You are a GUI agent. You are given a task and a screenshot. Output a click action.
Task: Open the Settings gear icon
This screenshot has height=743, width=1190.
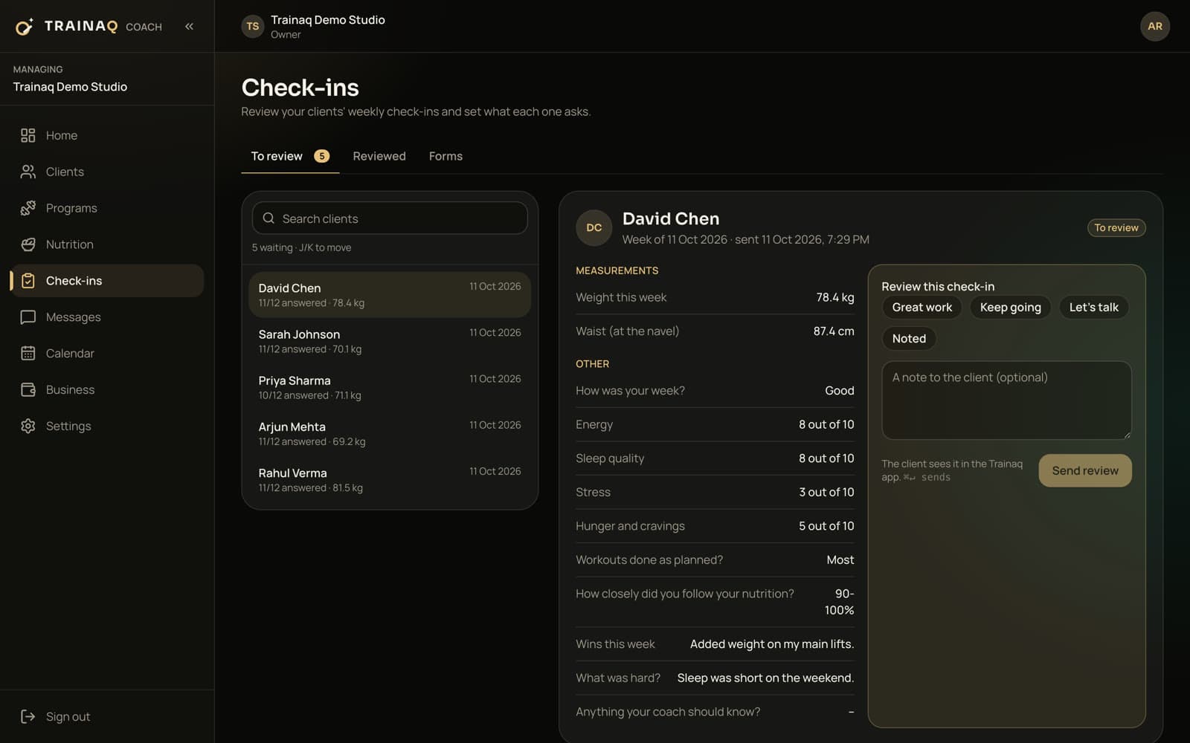[28, 426]
